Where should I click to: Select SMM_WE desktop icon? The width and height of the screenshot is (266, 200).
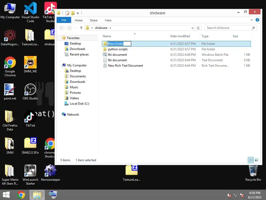30,65
